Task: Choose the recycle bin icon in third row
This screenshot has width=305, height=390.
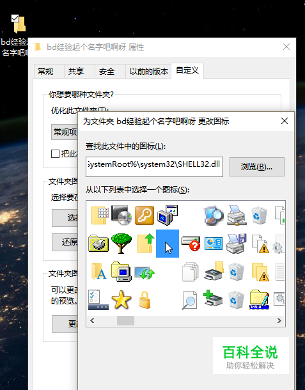Action: (236, 272)
